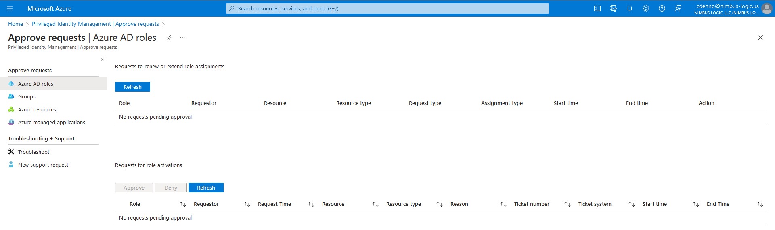Refresh the renew or extend requests list
The image size is (775, 230).
132,87
